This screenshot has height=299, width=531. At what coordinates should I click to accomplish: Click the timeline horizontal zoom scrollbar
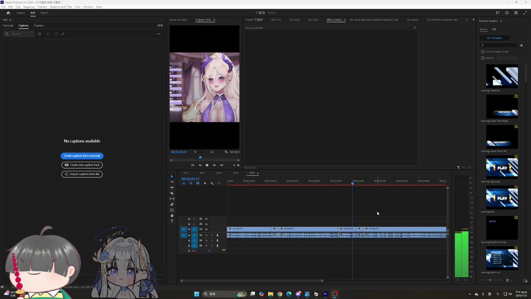click(251, 281)
